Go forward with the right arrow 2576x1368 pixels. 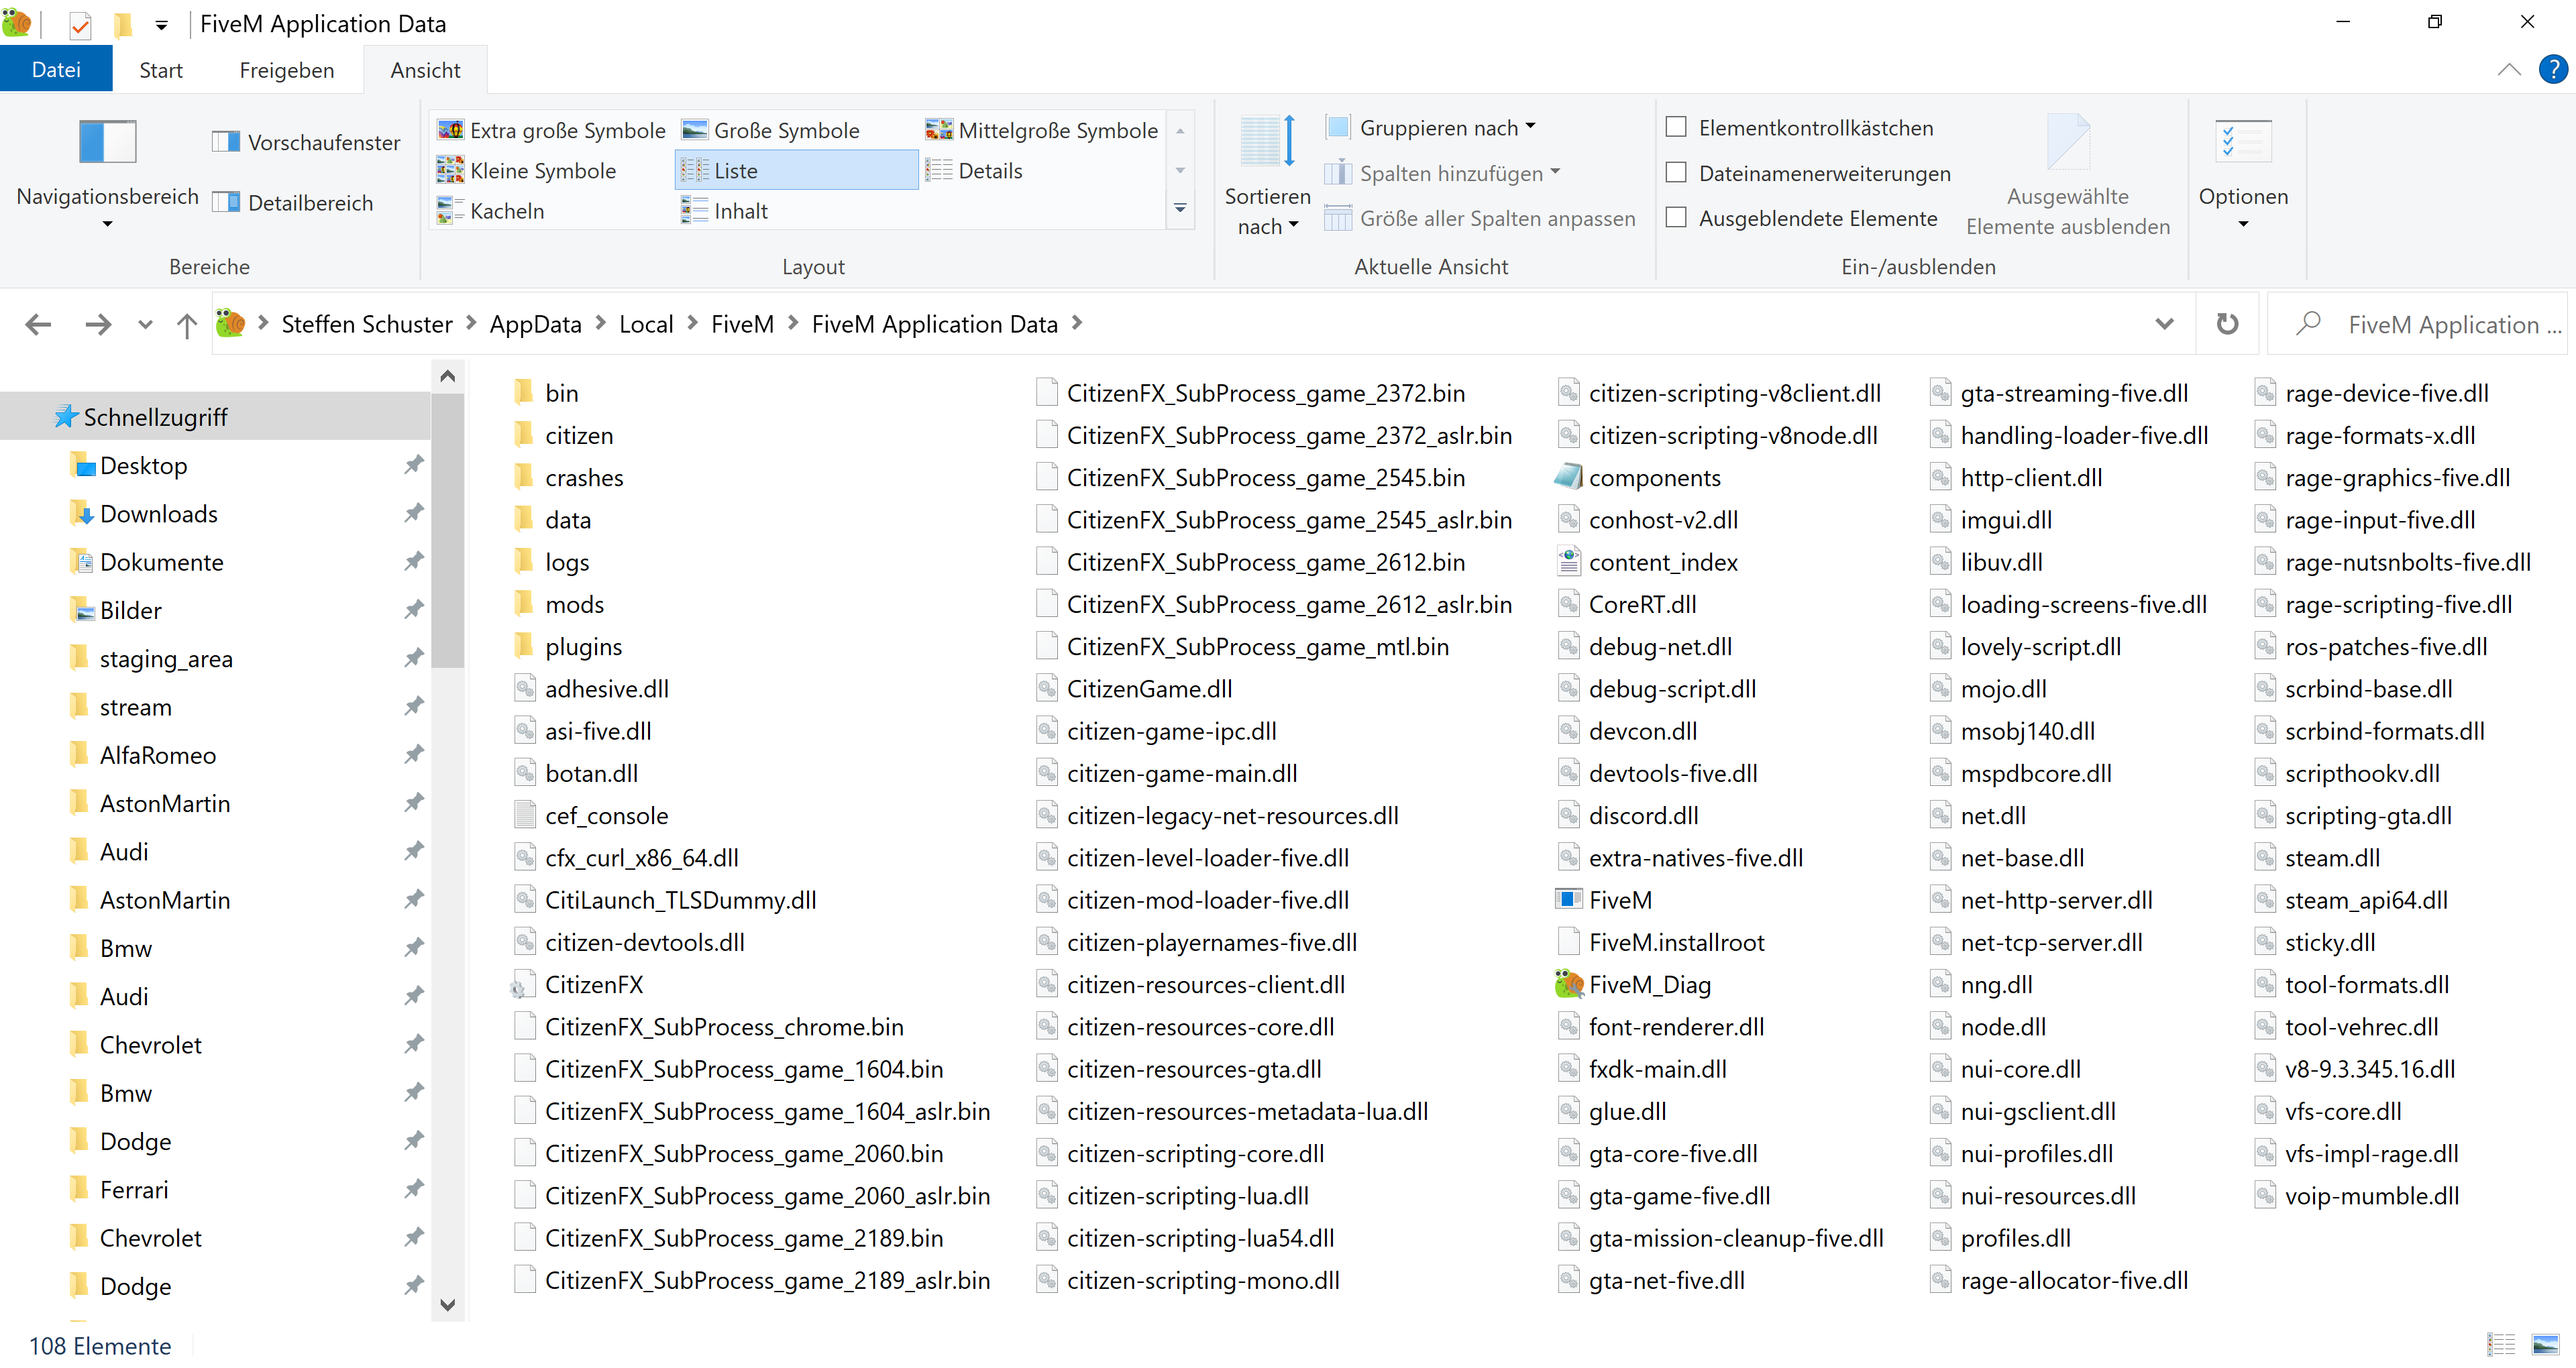(98, 324)
